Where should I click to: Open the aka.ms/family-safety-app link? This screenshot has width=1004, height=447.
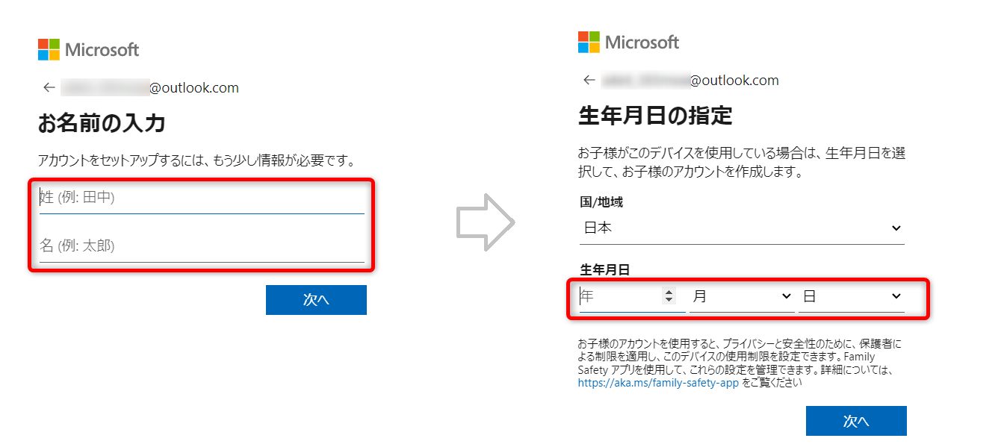pyautogui.click(x=658, y=384)
